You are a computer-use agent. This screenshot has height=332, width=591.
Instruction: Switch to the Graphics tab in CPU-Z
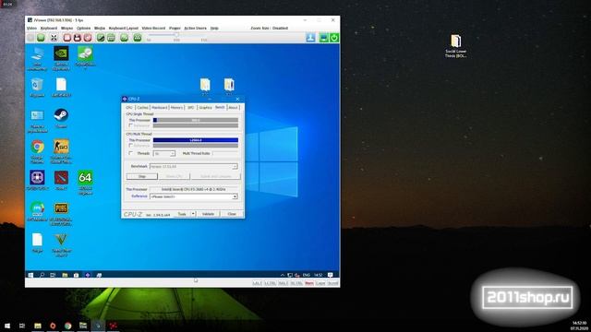[x=205, y=108]
